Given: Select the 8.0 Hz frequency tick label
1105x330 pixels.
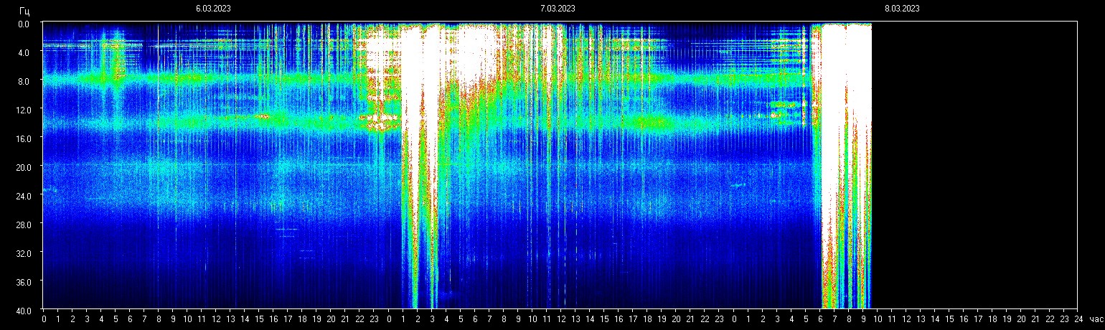Looking at the screenshot, I should 24,81.
